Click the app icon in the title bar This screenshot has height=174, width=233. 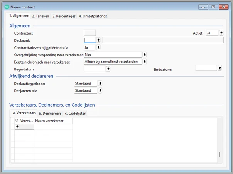coord(5,7)
